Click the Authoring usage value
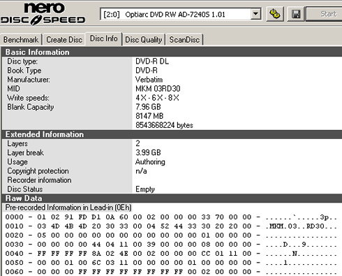Image resolution: width=342 pixels, height=276 pixels. tap(150, 161)
